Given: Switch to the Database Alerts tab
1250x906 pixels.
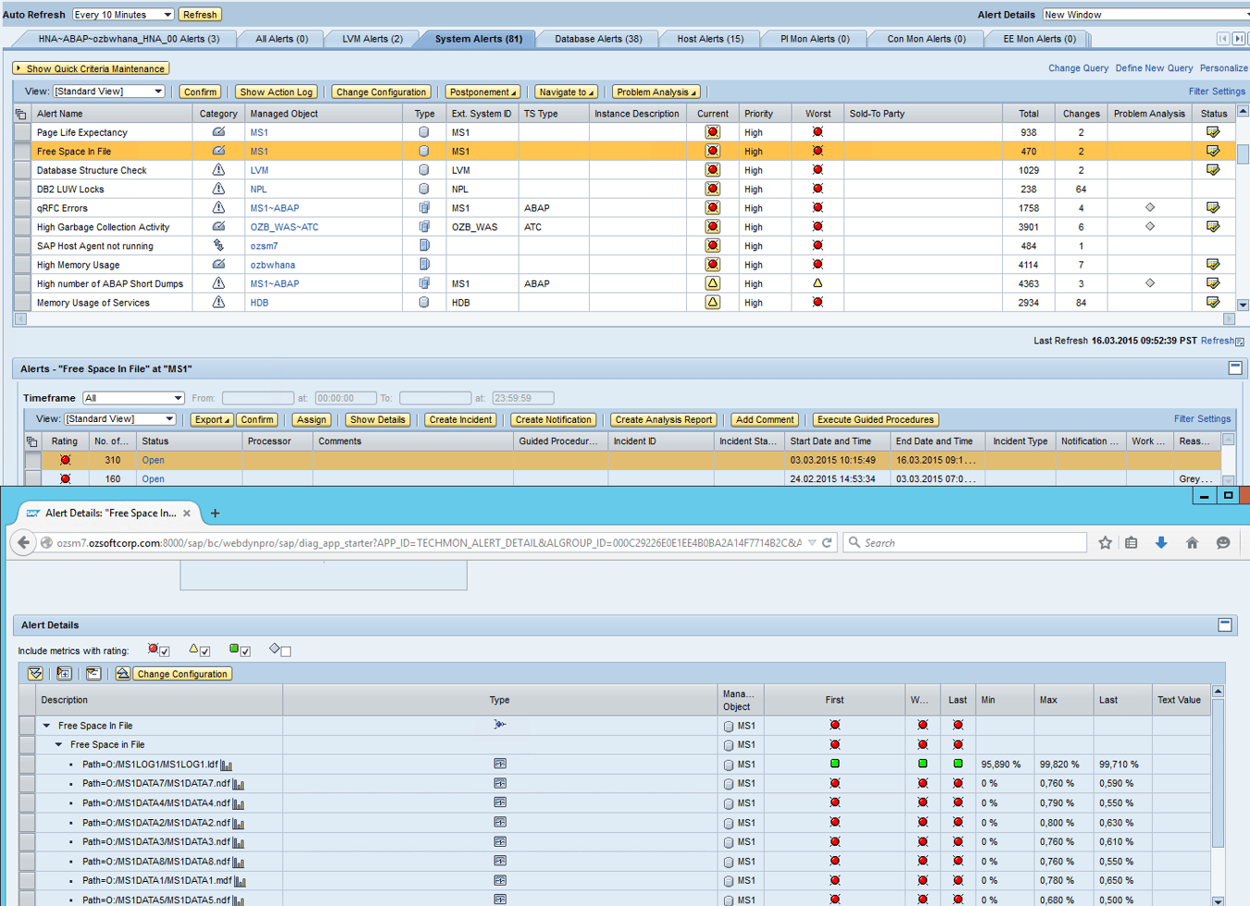Looking at the screenshot, I should pyautogui.click(x=601, y=39).
